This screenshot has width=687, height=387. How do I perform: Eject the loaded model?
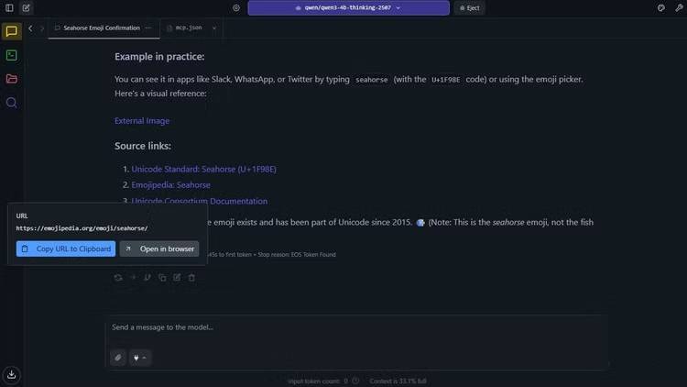point(469,8)
